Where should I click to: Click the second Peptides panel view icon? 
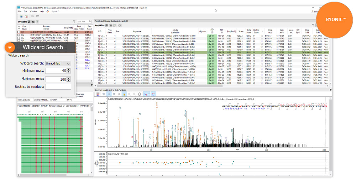click(x=111, y=25)
